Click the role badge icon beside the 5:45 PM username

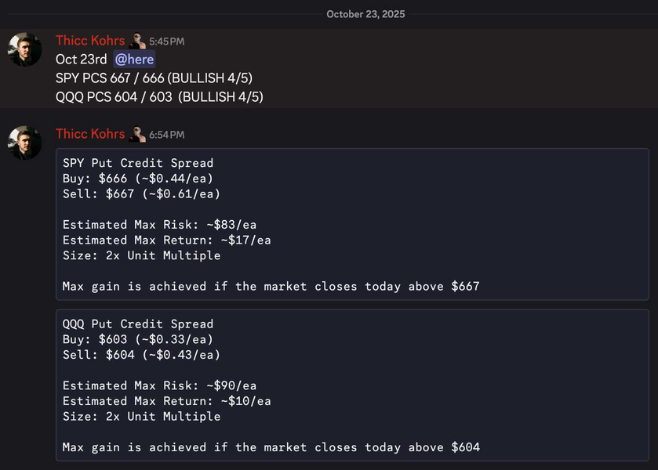[138, 41]
